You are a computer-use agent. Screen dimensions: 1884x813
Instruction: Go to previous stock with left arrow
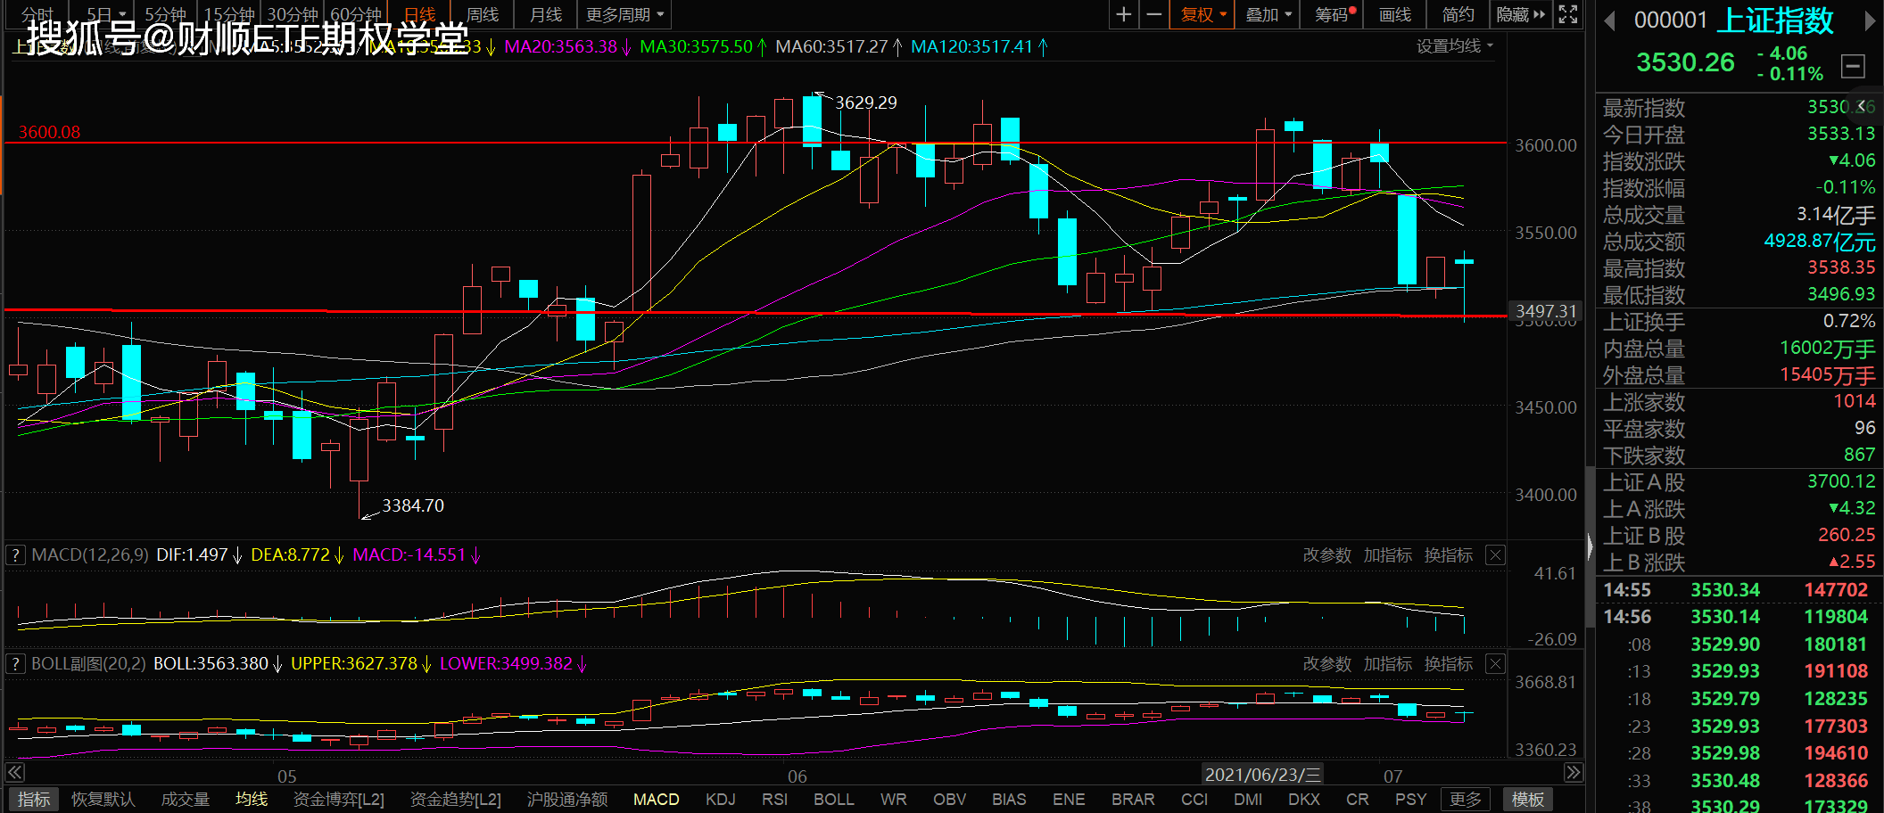[1610, 21]
